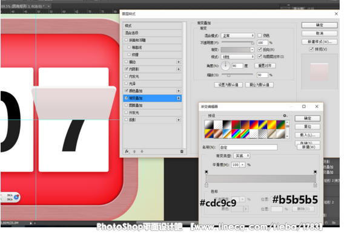Select the 等高线 contour sub-row

[x=153, y=47]
